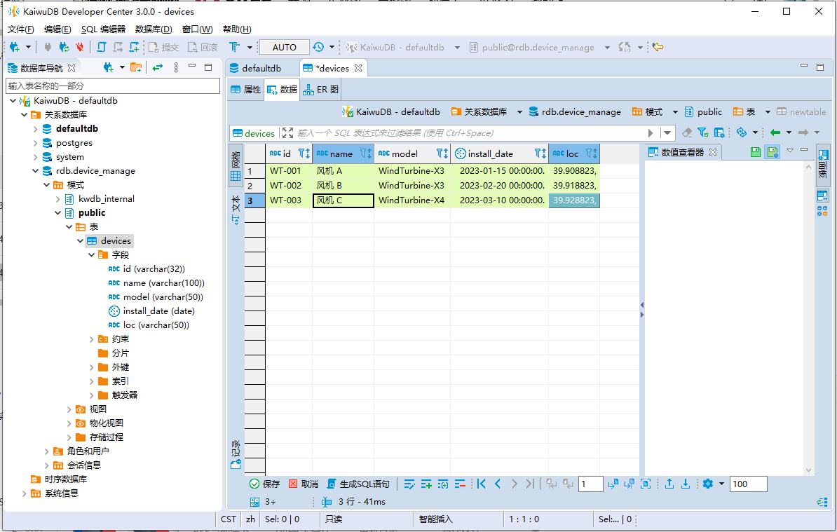Click the add row icon in the bottom toolbar
The image size is (837, 532).
[426, 484]
